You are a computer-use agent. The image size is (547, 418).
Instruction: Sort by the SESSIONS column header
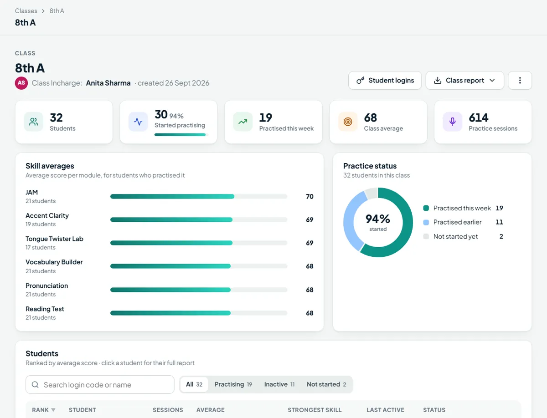click(168, 410)
